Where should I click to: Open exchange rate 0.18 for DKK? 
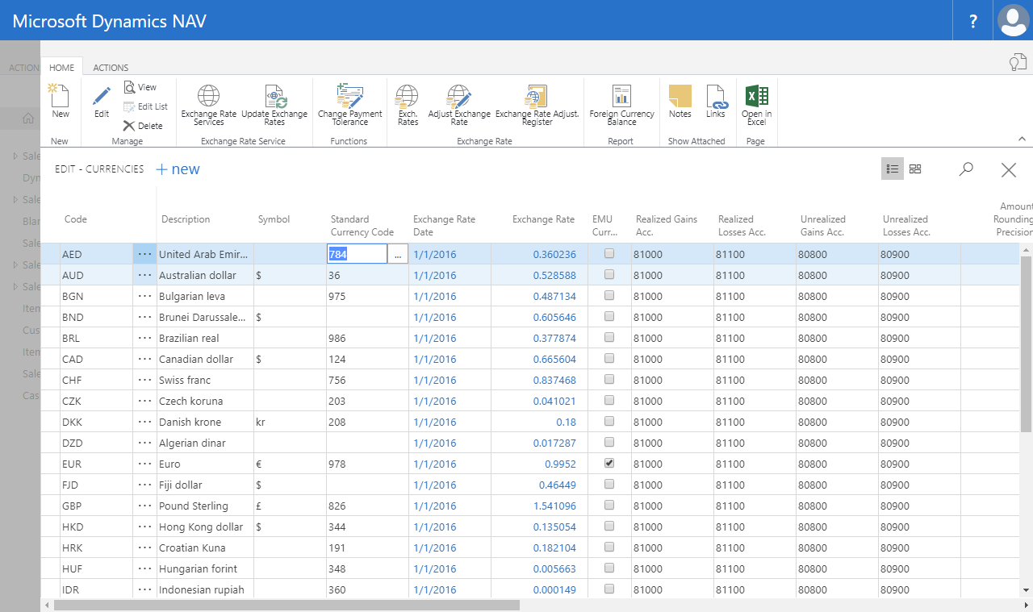click(566, 422)
